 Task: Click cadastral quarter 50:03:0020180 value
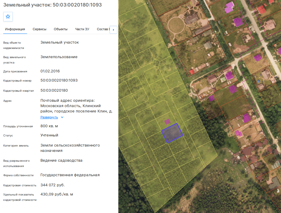[54, 90]
